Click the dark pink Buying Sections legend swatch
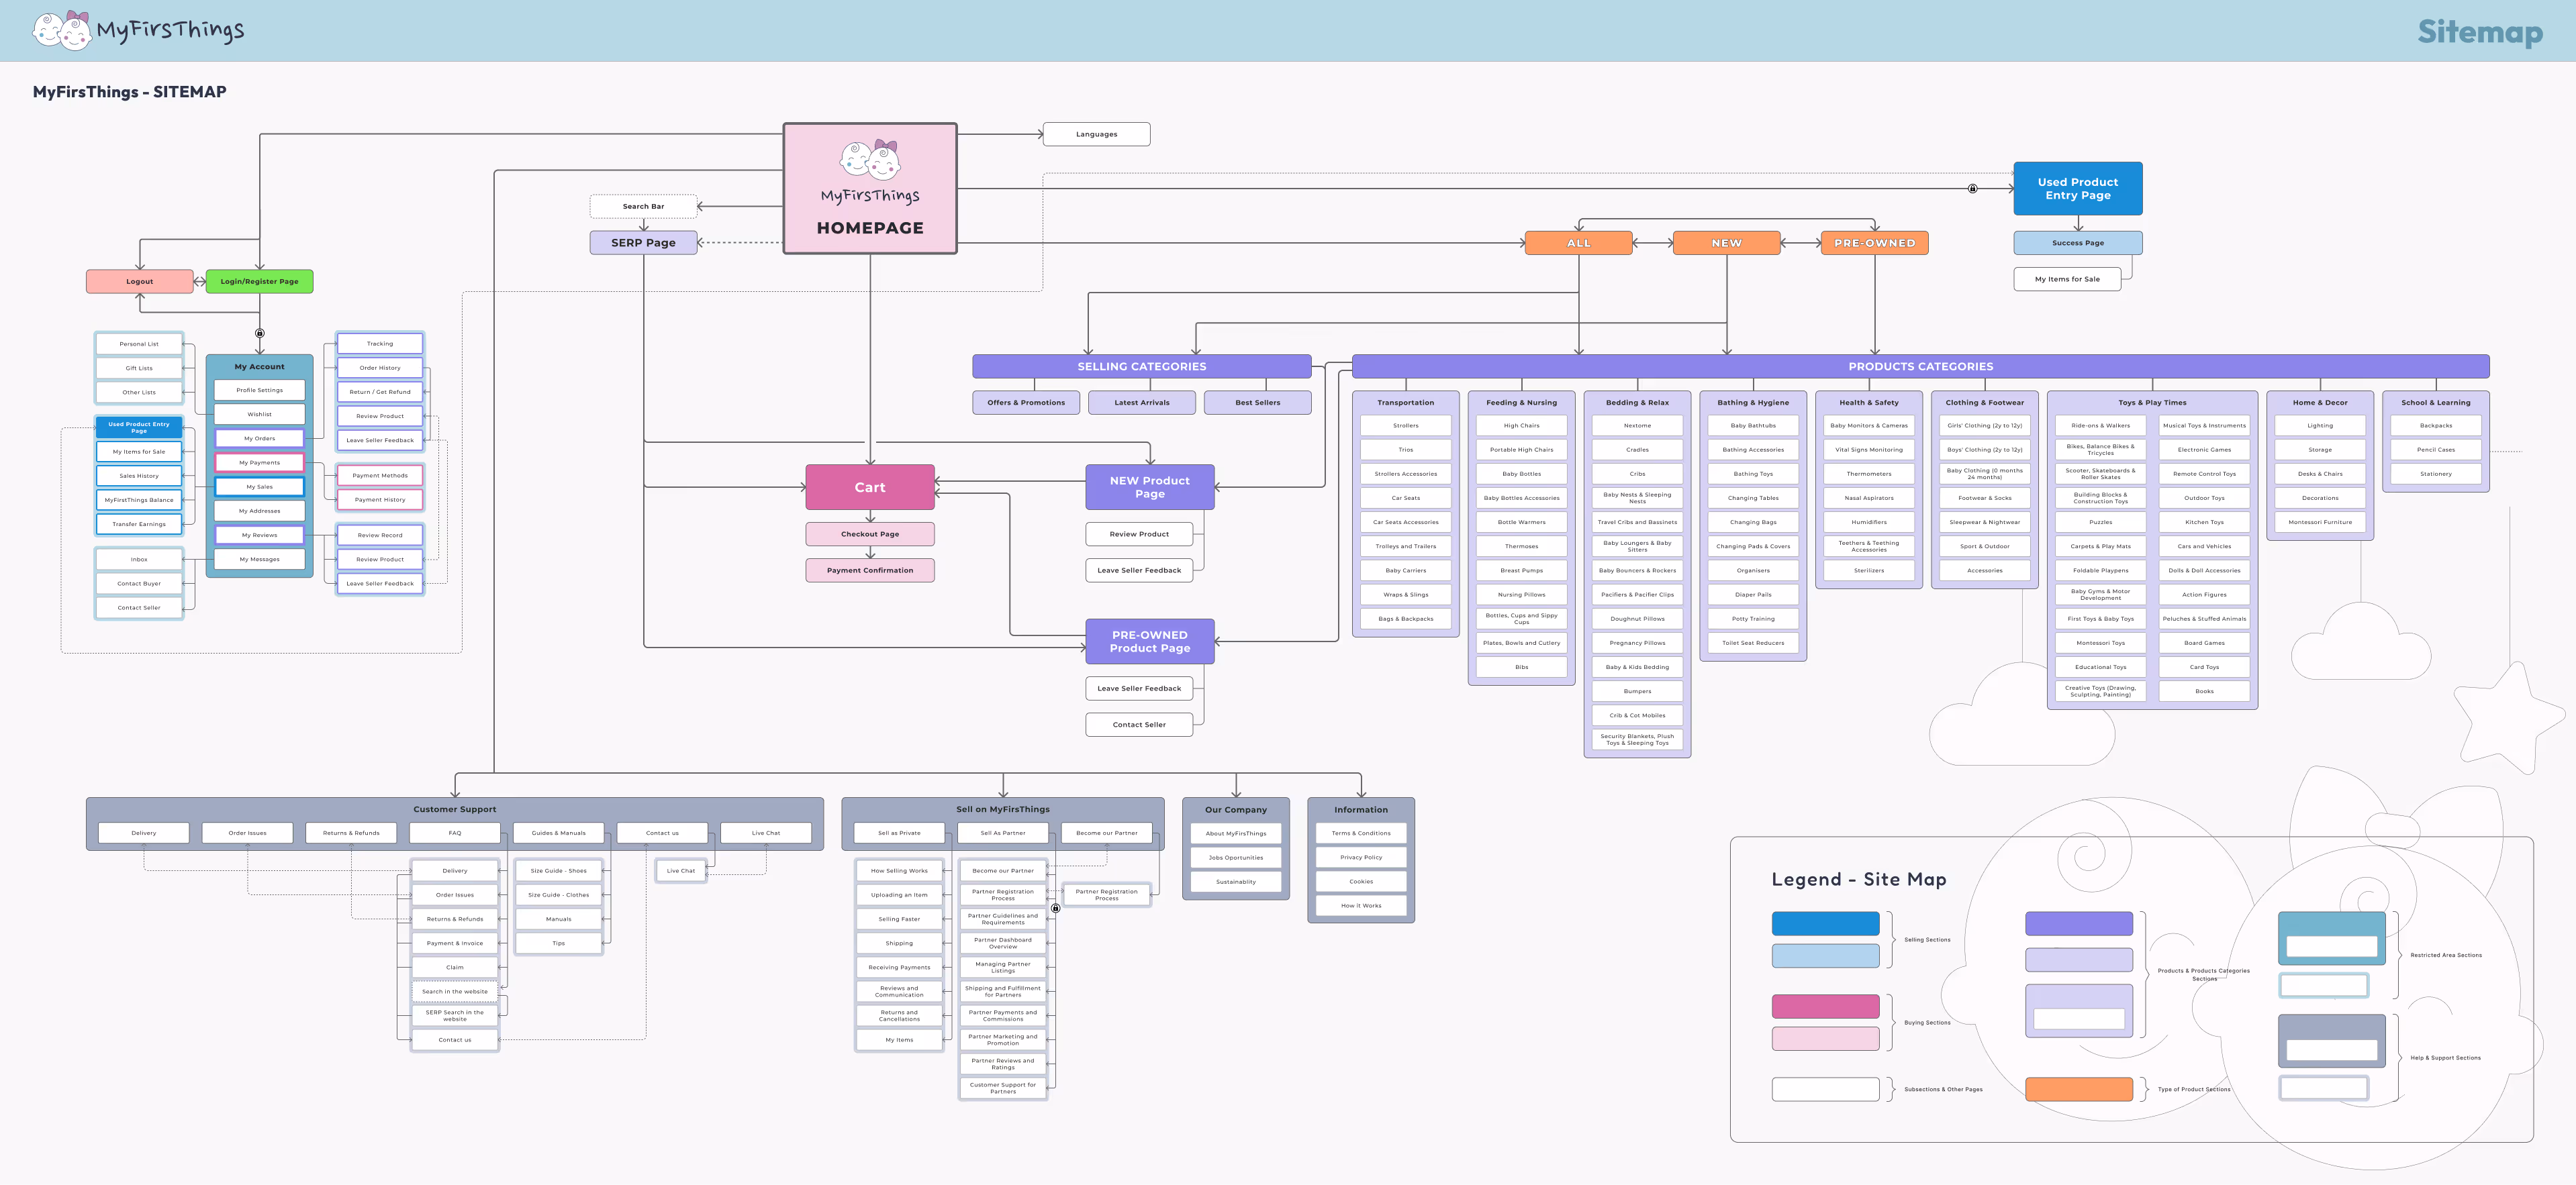 coord(1825,1006)
